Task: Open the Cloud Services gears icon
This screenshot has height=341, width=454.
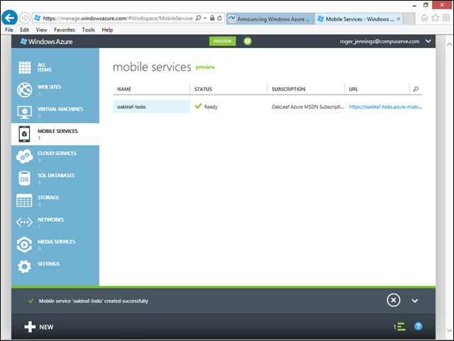Action: pyautogui.click(x=25, y=156)
